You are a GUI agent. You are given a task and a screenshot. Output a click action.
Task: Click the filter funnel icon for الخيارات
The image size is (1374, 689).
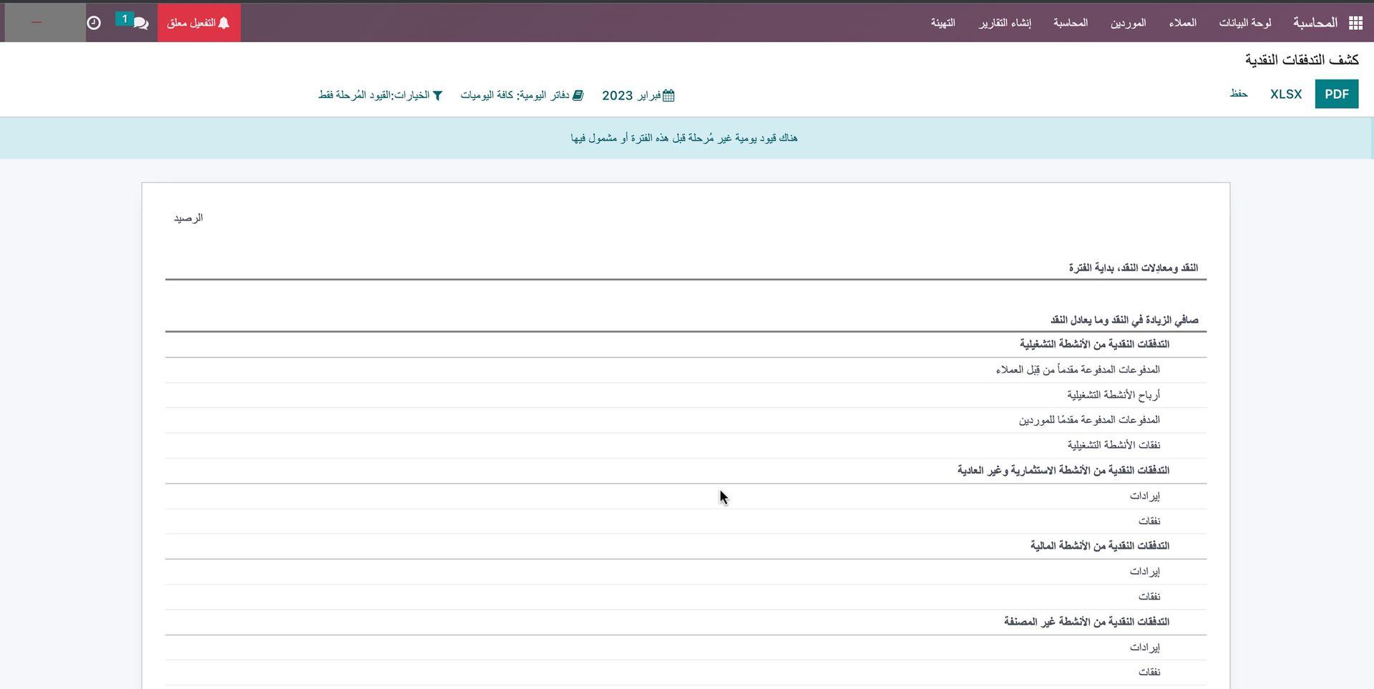pyautogui.click(x=438, y=94)
